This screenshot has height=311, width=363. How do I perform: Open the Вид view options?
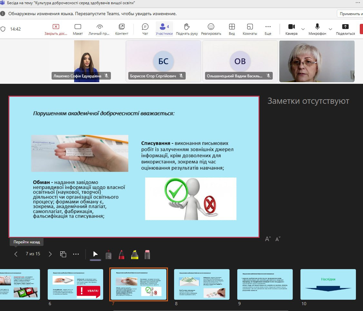(x=231, y=29)
